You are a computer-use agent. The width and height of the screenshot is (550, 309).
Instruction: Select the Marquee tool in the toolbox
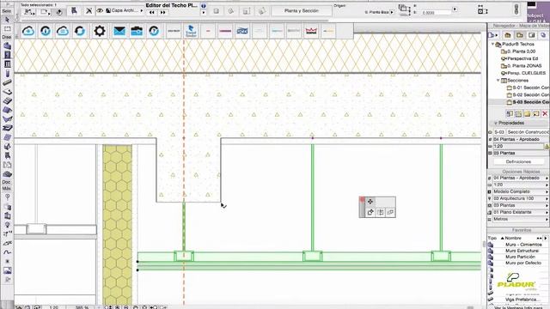tap(7, 28)
